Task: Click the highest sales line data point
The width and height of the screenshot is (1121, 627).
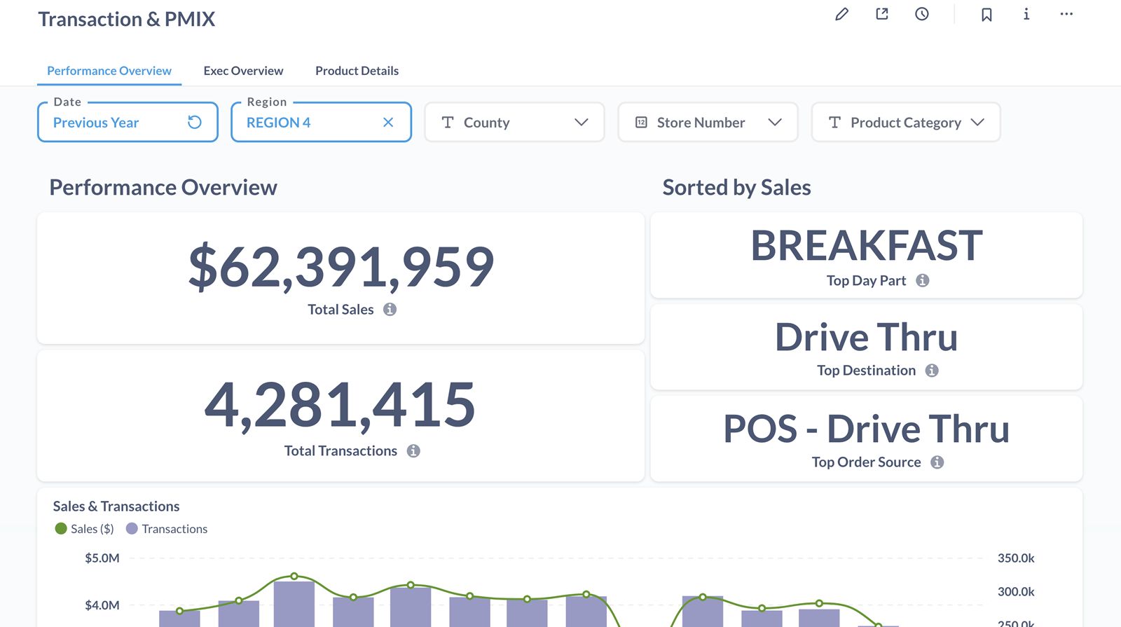Action: (294, 576)
